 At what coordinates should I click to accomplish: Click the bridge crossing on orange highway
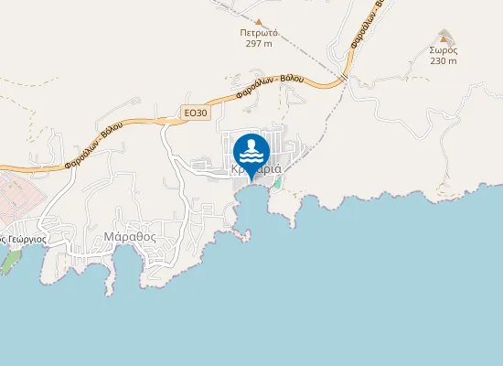[x=345, y=77]
